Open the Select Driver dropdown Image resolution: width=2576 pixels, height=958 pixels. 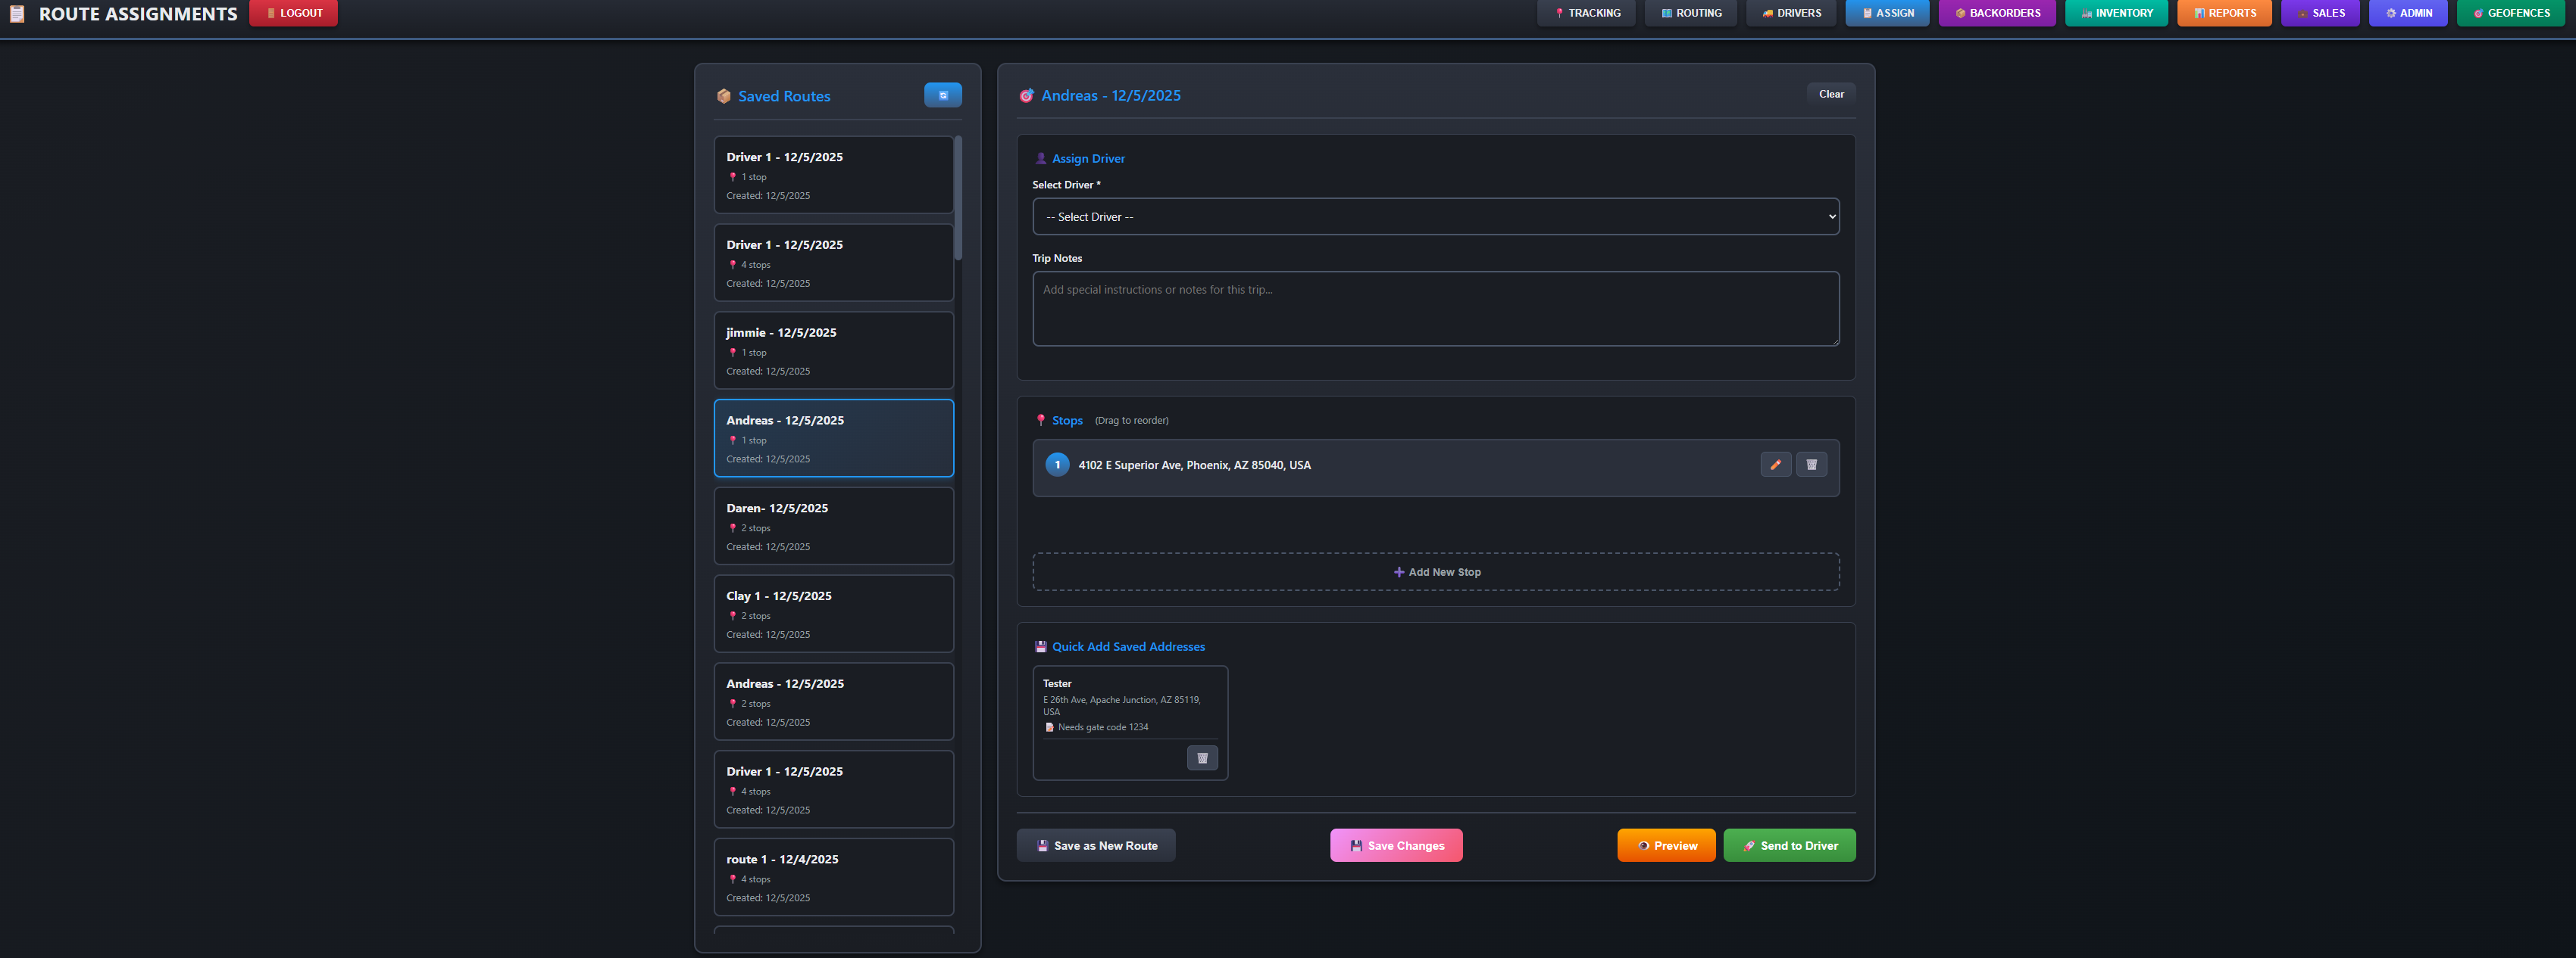click(1435, 216)
